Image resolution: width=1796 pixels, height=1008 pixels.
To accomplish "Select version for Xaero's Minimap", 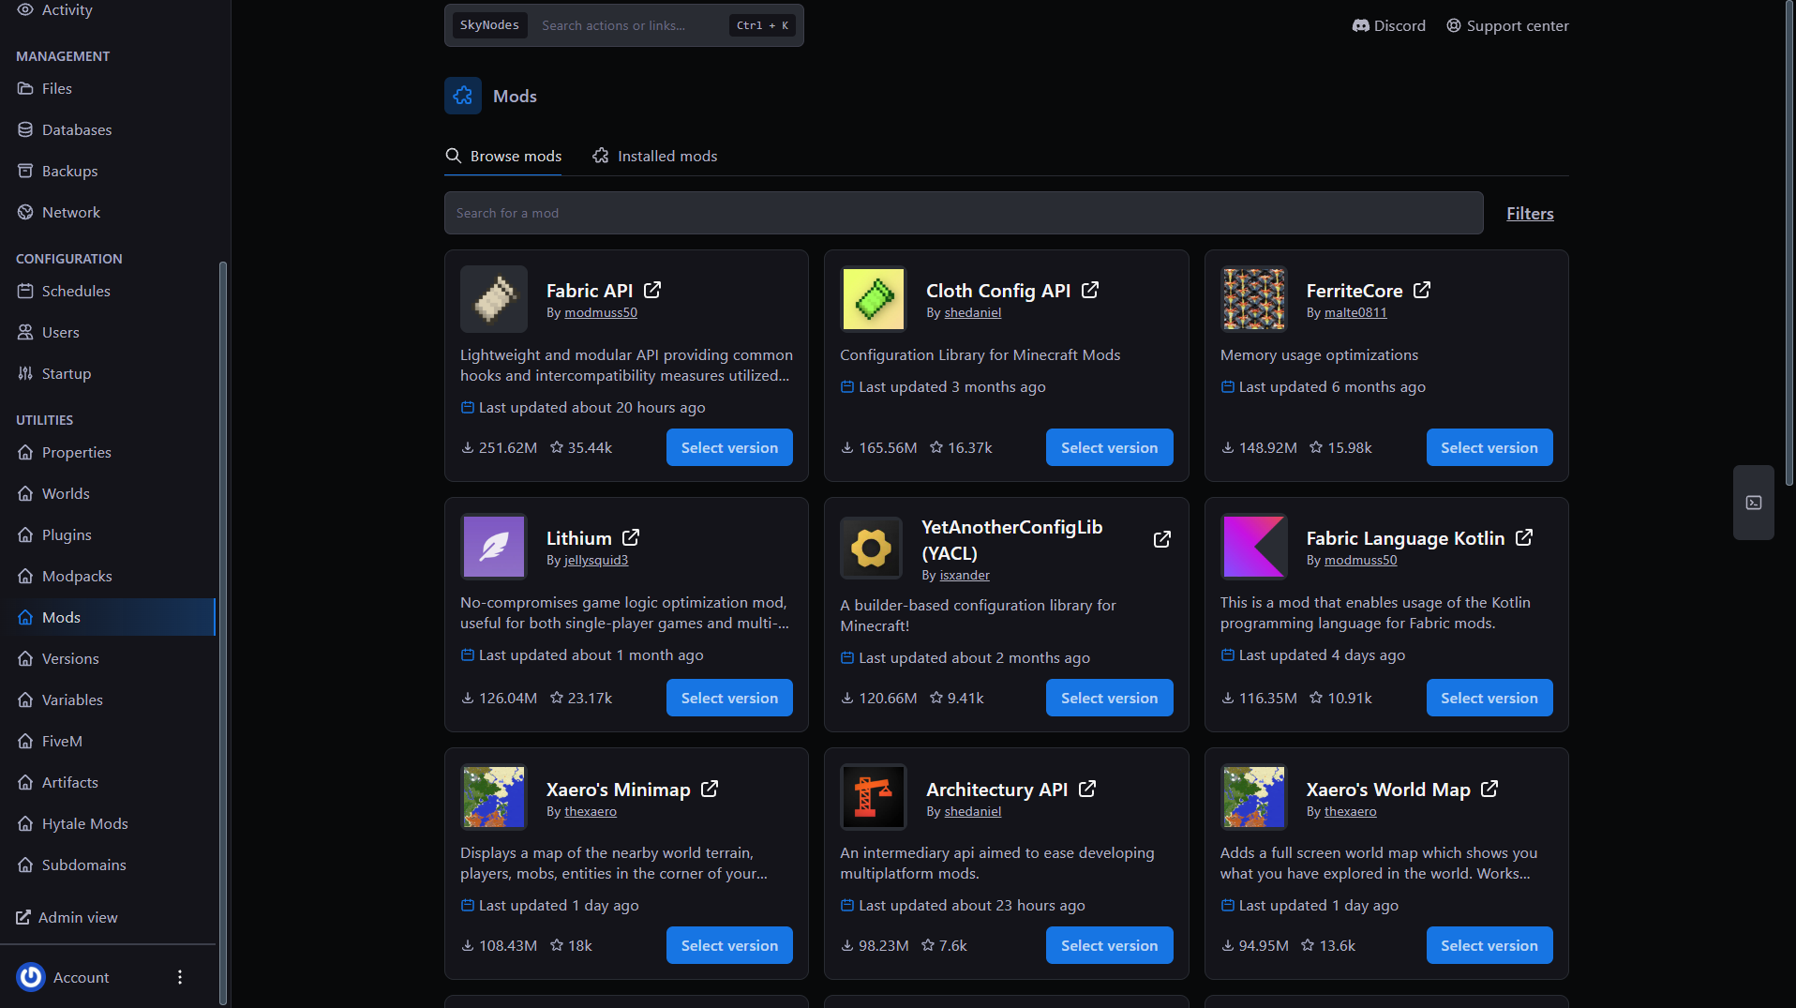I will tap(729, 945).
